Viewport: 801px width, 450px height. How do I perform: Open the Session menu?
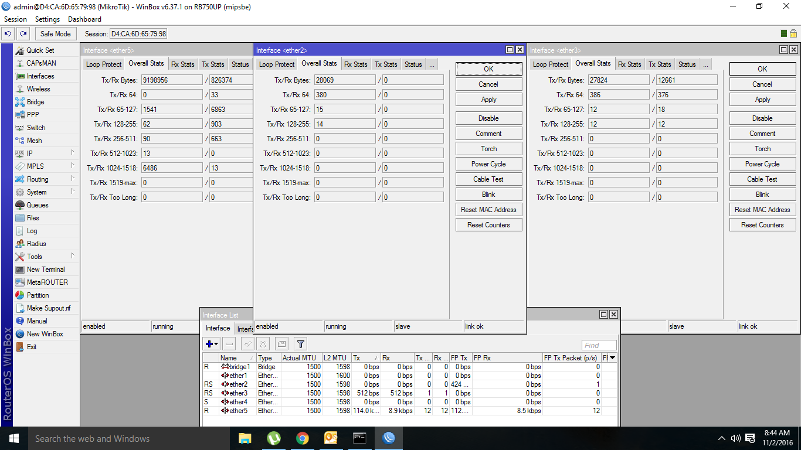click(15, 19)
